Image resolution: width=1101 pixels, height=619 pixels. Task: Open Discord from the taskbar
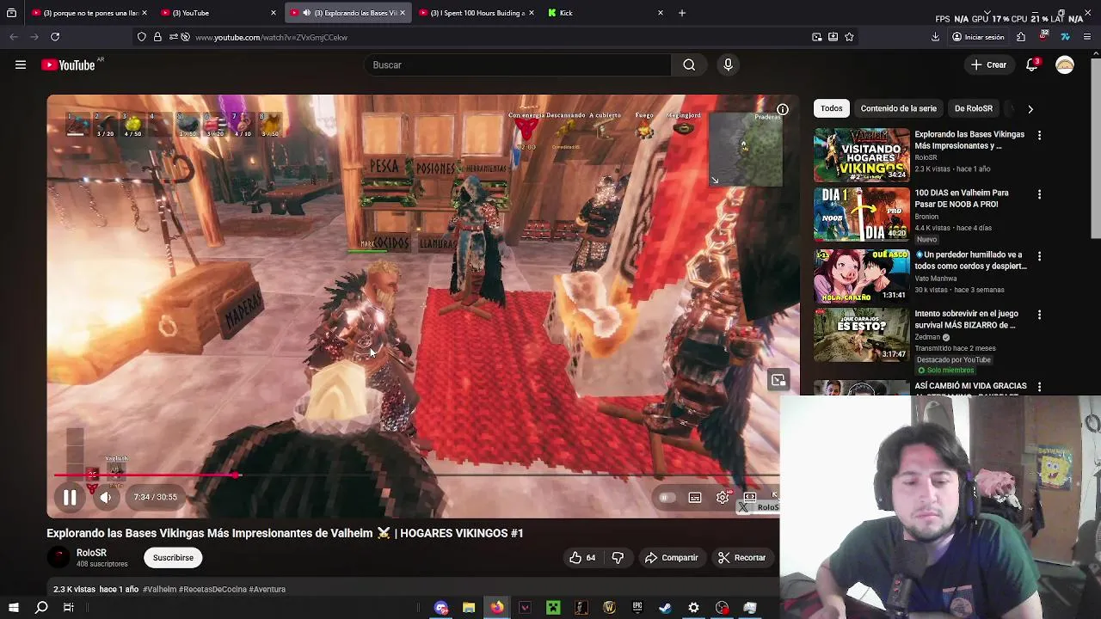pos(441,608)
